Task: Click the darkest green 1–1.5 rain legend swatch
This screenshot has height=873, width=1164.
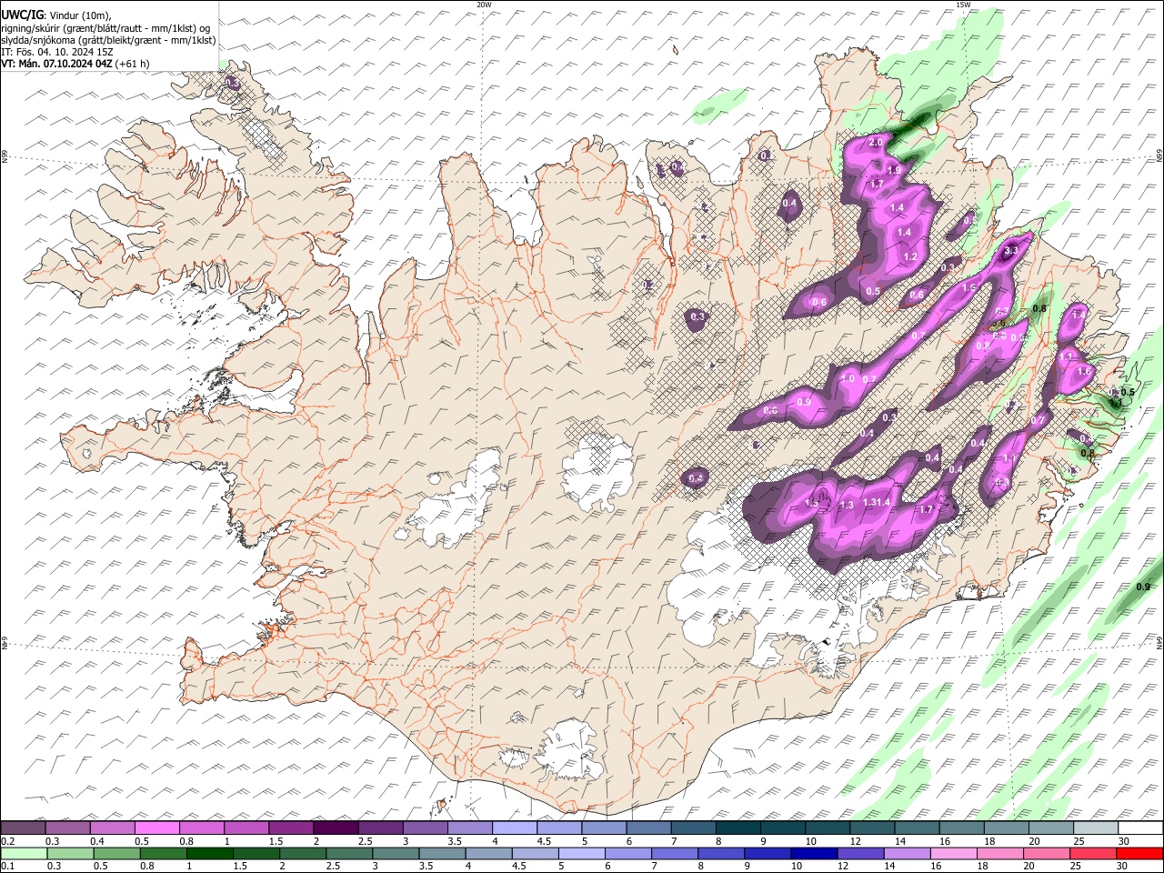Action: pos(209,854)
